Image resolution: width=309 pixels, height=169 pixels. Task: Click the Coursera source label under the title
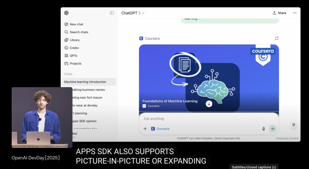click(x=151, y=106)
